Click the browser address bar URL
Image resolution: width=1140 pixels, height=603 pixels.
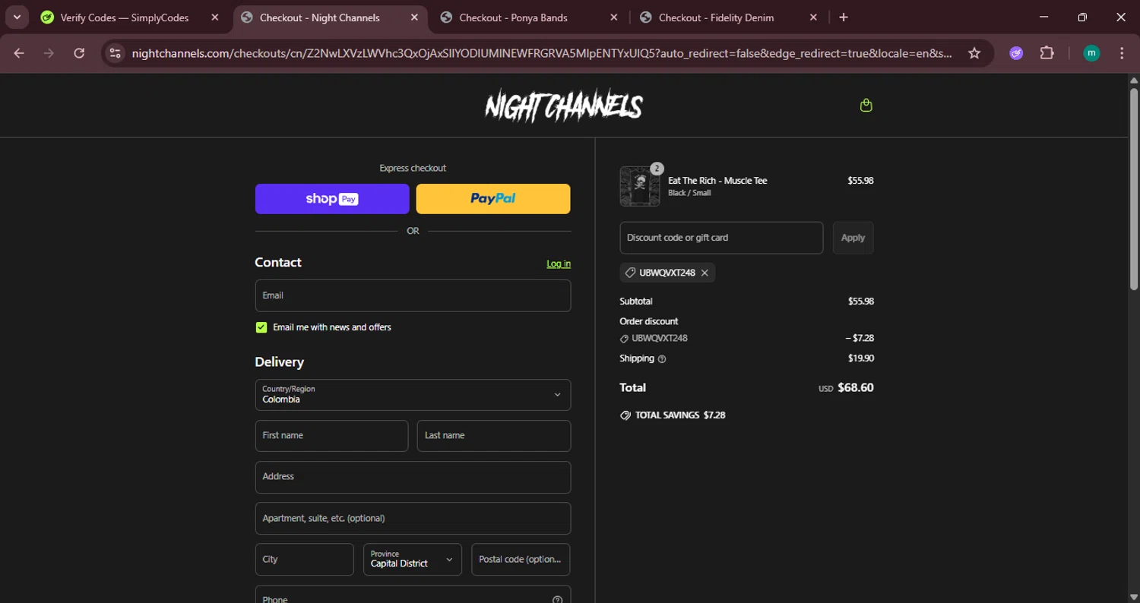coord(541,53)
